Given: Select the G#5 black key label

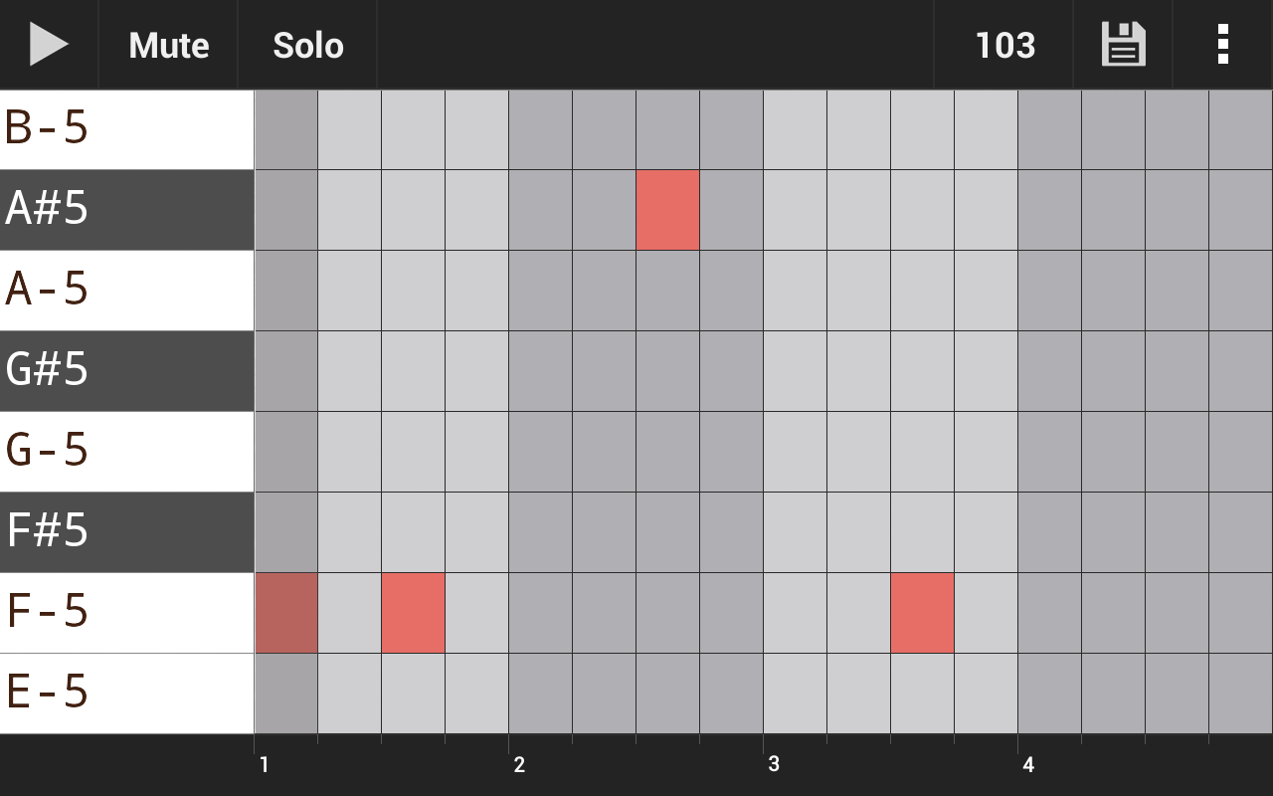Looking at the screenshot, I should pos(60,371).
